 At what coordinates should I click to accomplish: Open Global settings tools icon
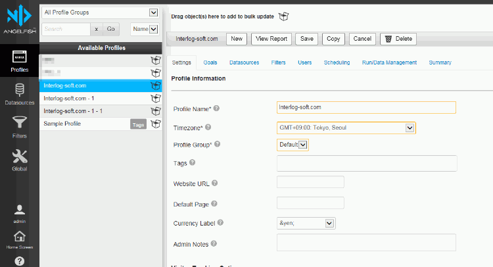click(19, 159)
